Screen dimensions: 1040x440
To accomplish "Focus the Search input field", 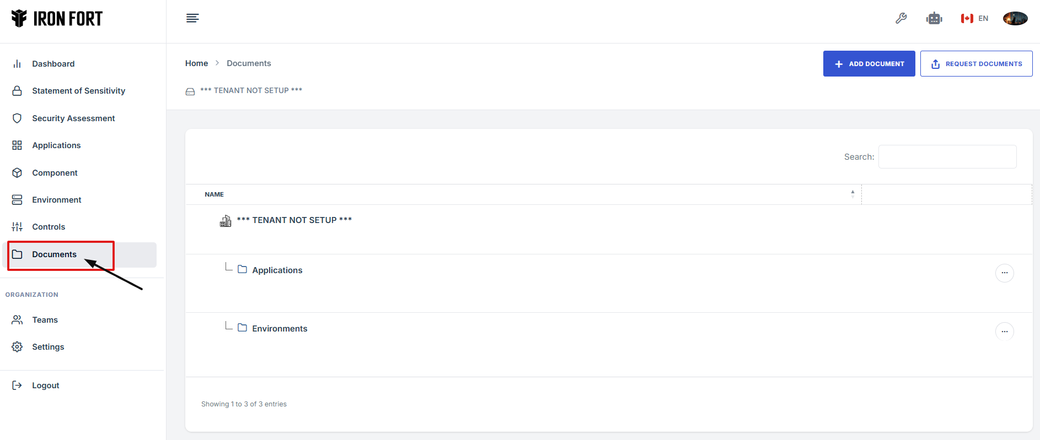I will pyautogui.click(x=947, y=157).
